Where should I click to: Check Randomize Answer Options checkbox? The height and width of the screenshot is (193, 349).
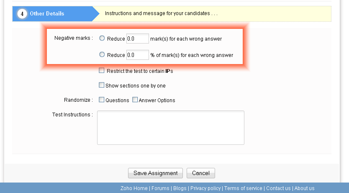[135, 100]
